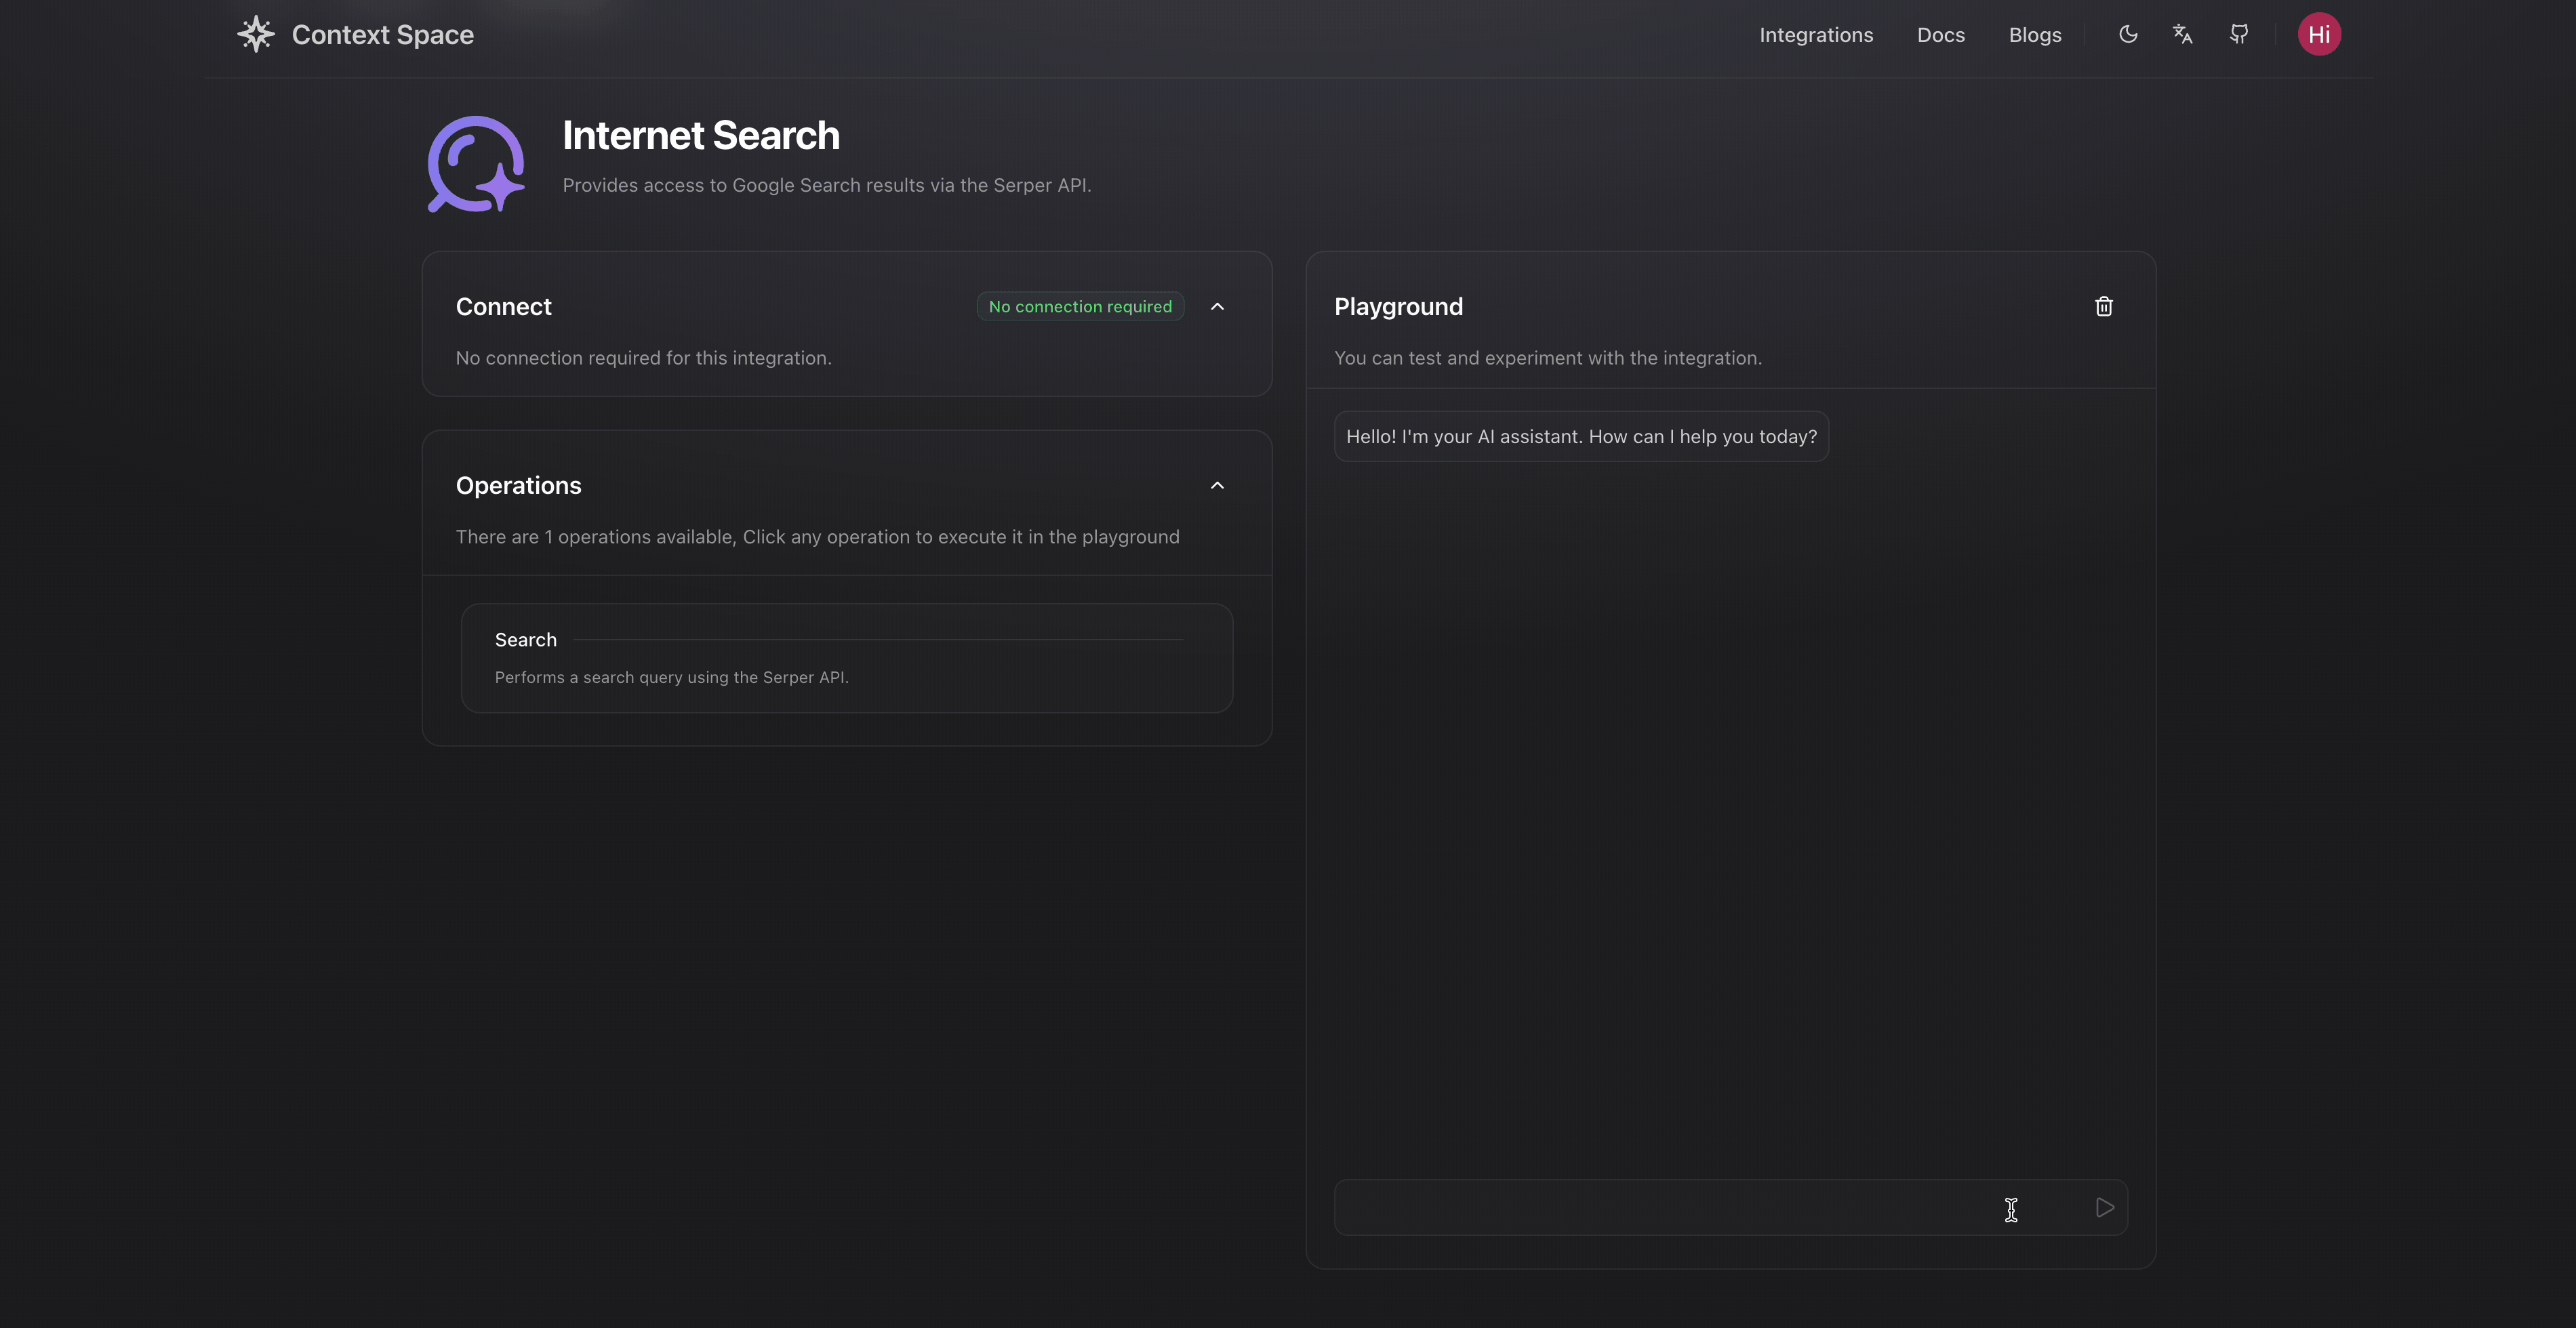Collapse the Operations section chevron
The image size is (2576, 1328).
pos(1217,486)
